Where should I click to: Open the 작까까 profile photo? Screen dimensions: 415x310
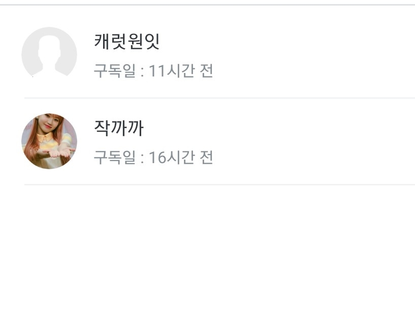[49, 141]
